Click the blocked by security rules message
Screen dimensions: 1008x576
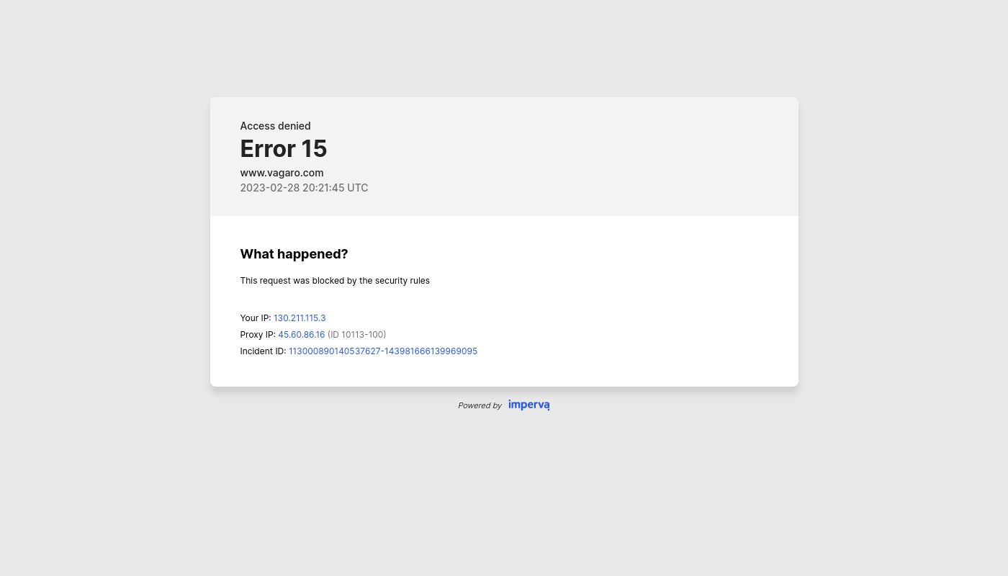point(335,281)
